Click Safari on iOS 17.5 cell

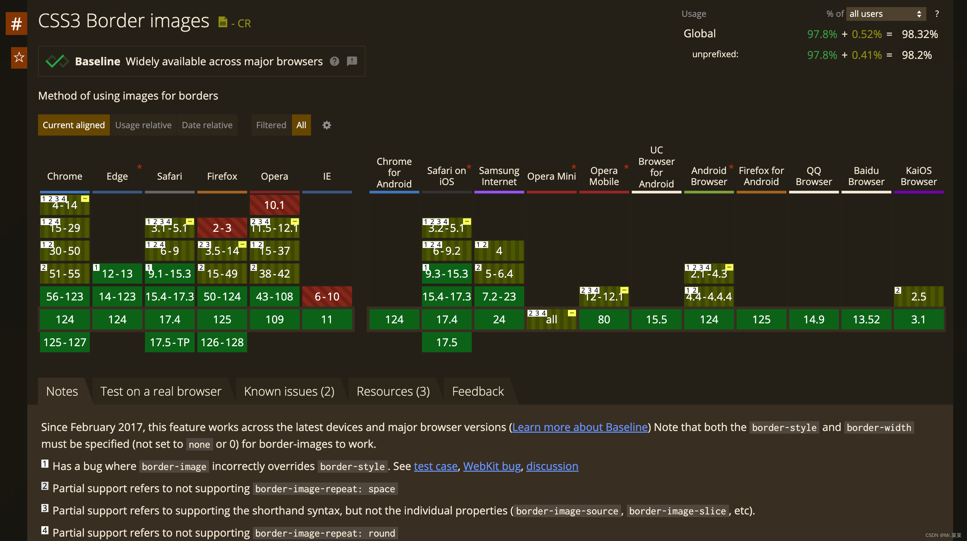(x=446, y=342)
